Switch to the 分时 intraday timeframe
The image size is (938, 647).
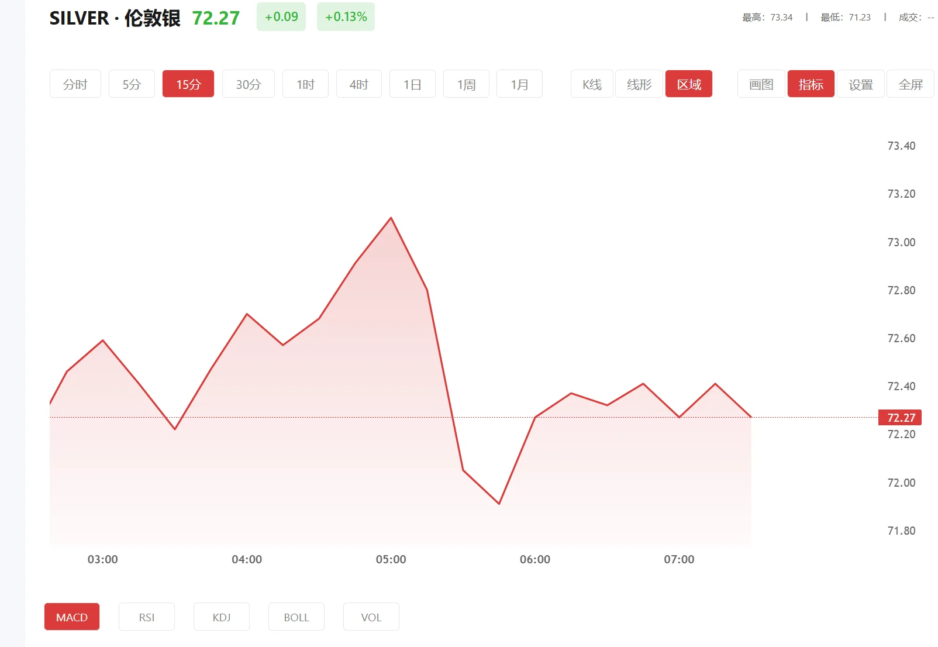(x=75, y=84)
